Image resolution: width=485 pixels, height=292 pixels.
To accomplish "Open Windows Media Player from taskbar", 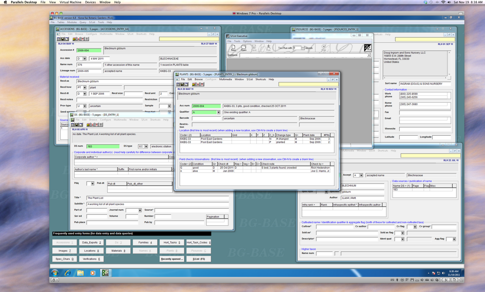I will (x=93, y=273).
